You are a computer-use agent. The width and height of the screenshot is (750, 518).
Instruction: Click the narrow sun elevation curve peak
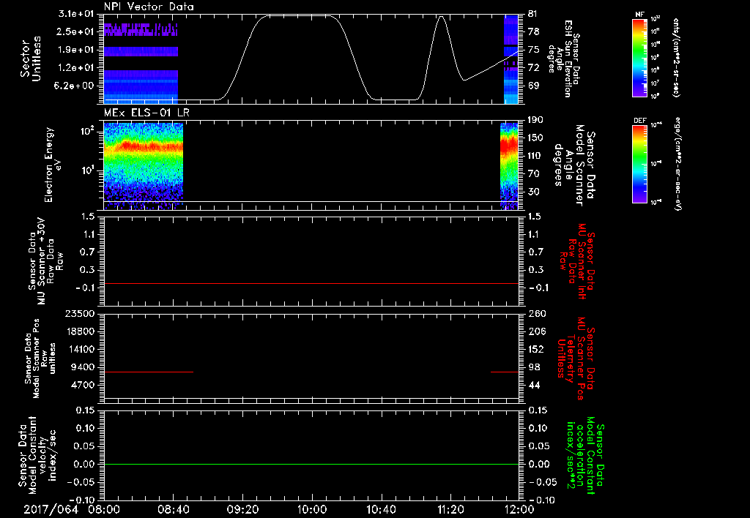(x=441, y=17)
